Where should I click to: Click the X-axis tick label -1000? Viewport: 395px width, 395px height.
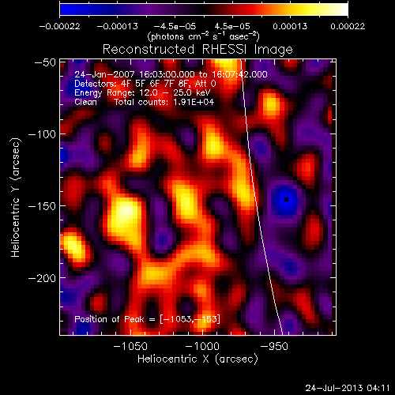tap(202, 346)
